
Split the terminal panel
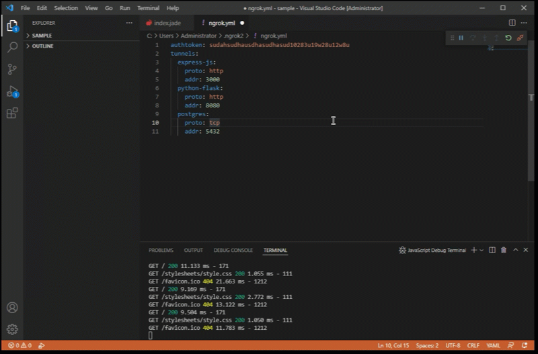(x=492, y=250)
